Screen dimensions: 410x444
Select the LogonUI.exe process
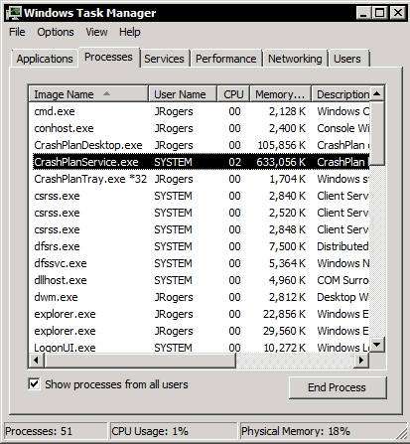[x=201, y=348]
